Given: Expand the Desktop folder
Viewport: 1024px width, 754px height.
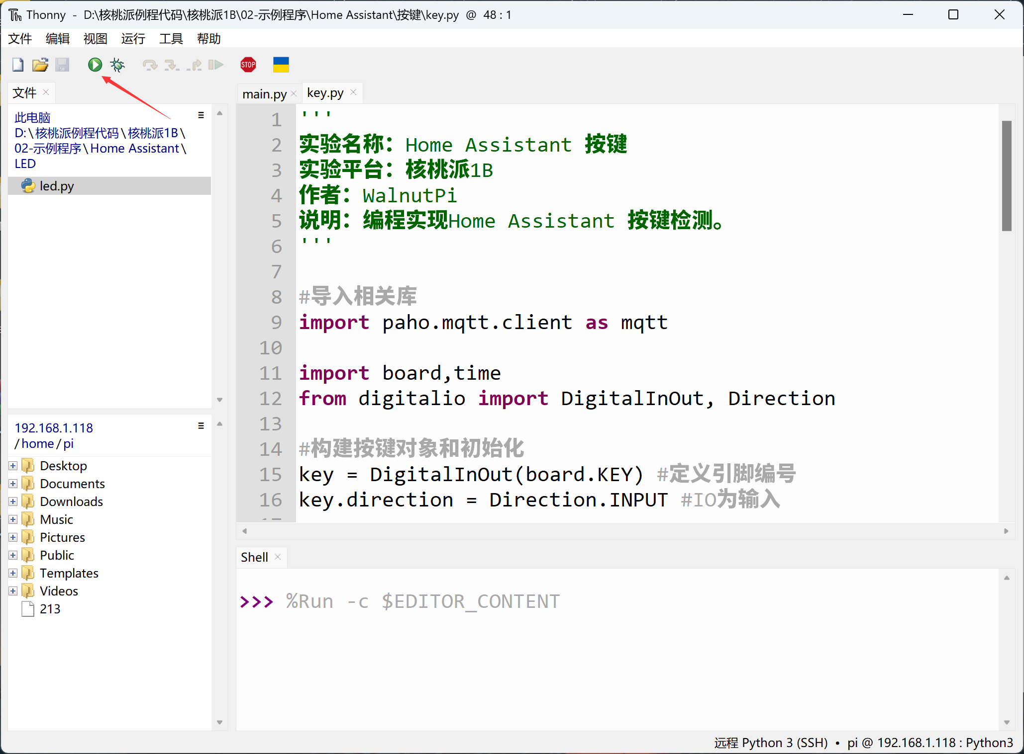Looking at the screenshot, I should [13, 466].
